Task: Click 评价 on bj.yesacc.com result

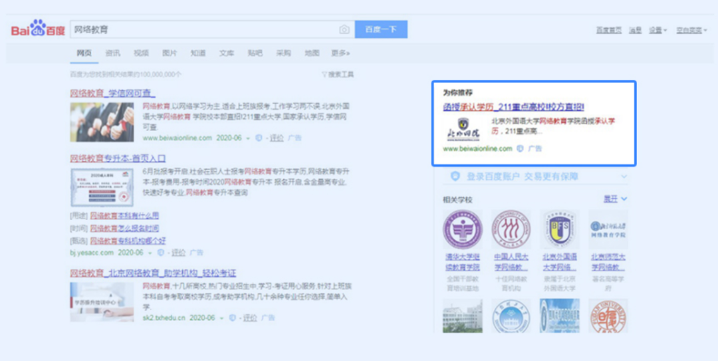Action: click(179, 253)
